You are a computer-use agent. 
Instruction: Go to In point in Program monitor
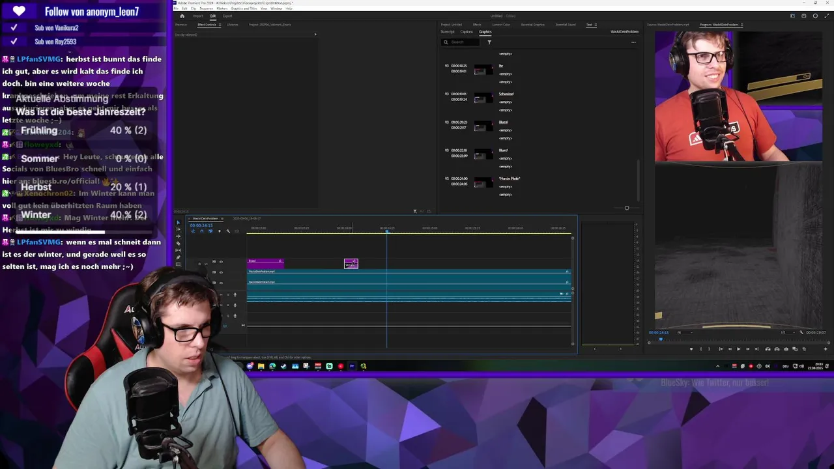721,348
